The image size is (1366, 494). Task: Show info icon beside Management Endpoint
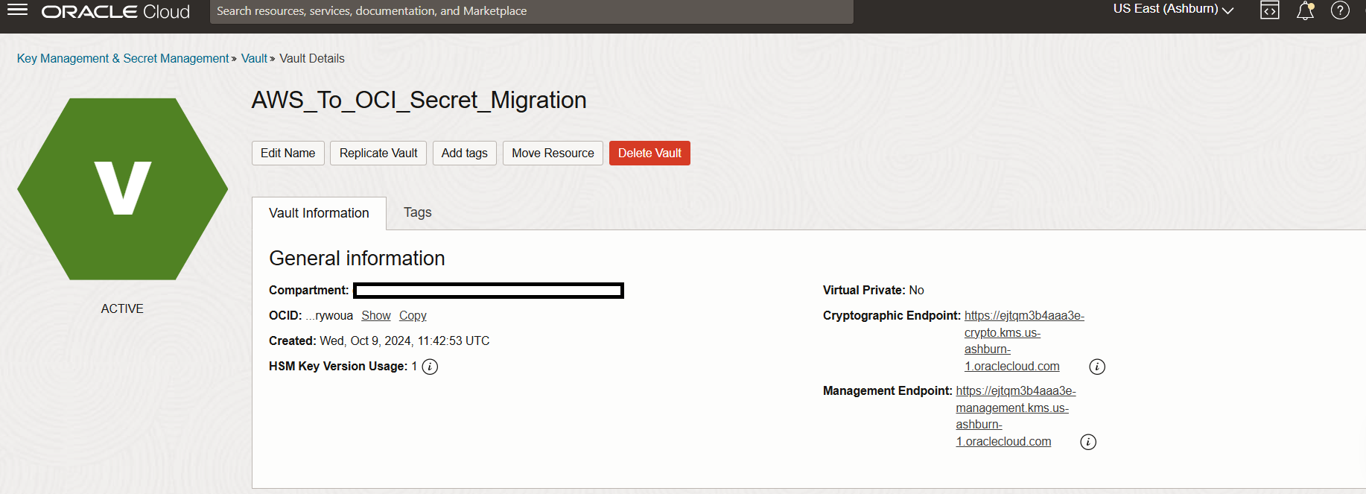pyautogui.click(x=1088, y=442)
